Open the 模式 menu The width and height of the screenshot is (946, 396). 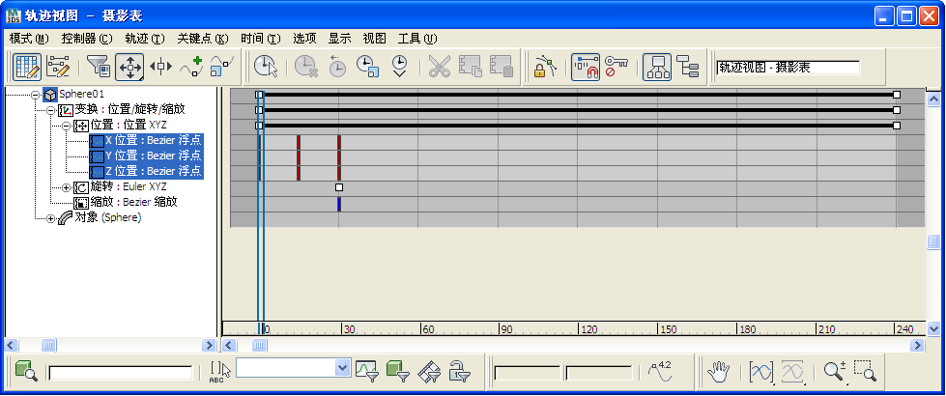coord(29,39)
